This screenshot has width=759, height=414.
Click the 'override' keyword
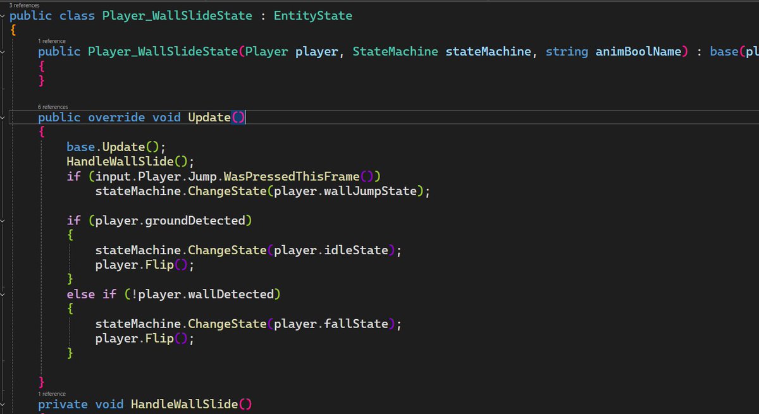117,118
